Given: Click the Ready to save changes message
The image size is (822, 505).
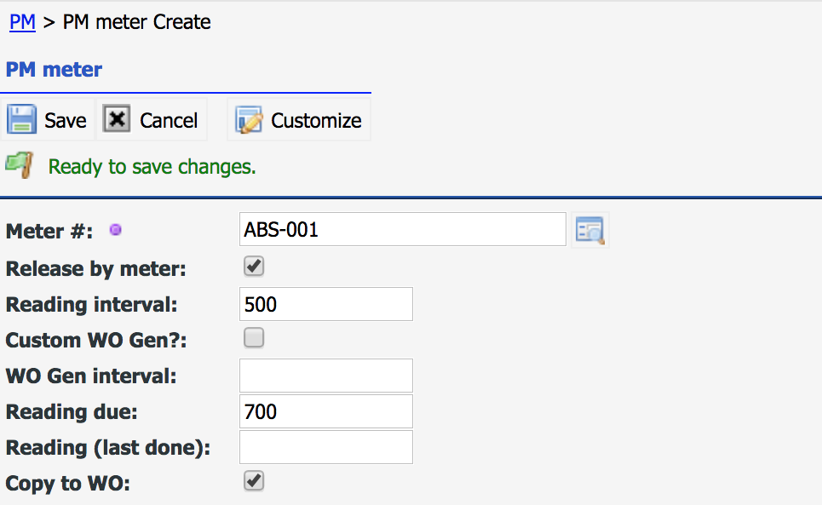Looking at the screenshot, I should coord(152,167).
